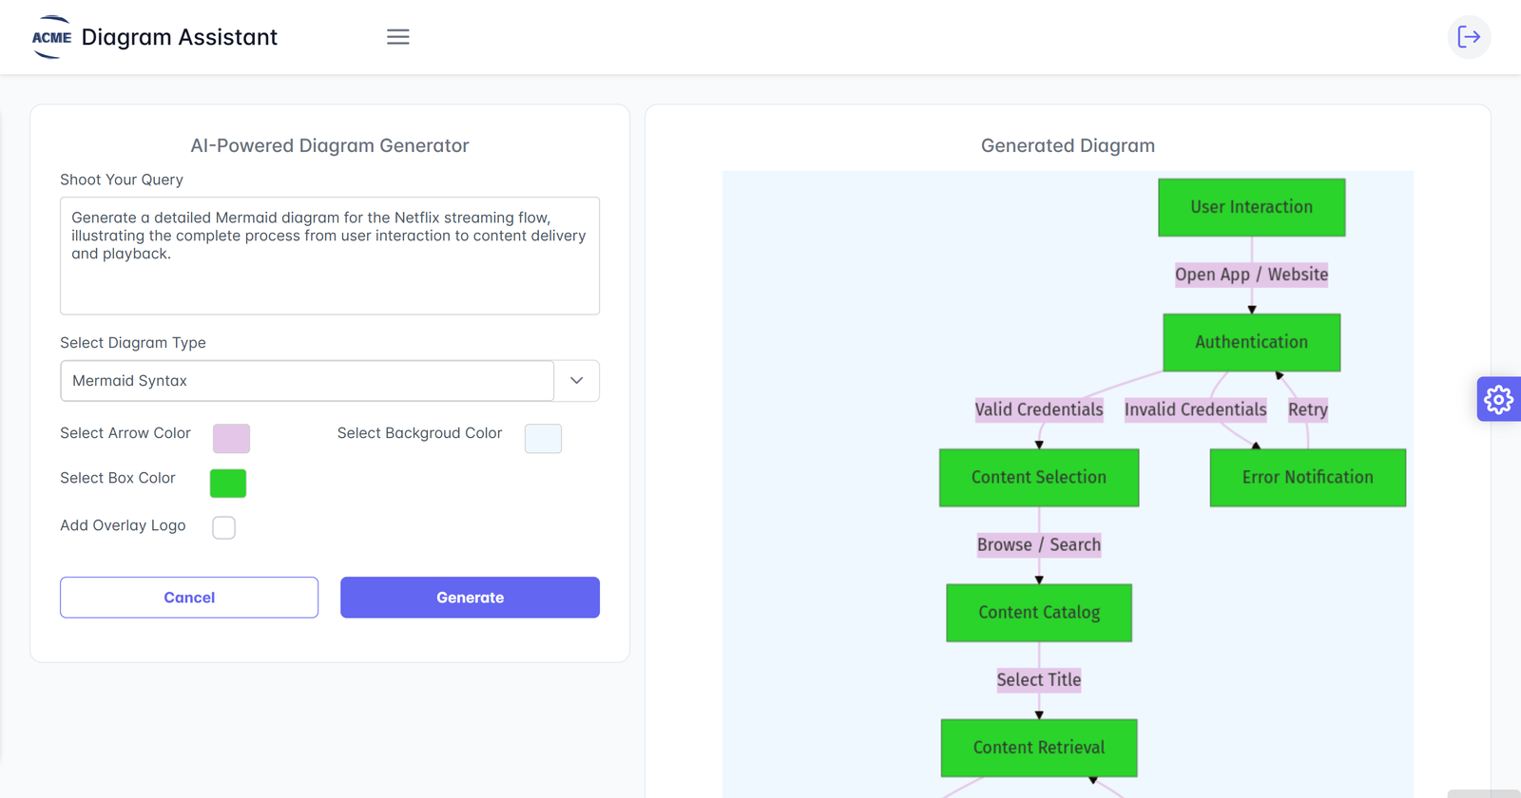Viewport: 1521px width, 798px height.
Task: Select the User Interaction diagram node
Action: [x=1251, y=207]
